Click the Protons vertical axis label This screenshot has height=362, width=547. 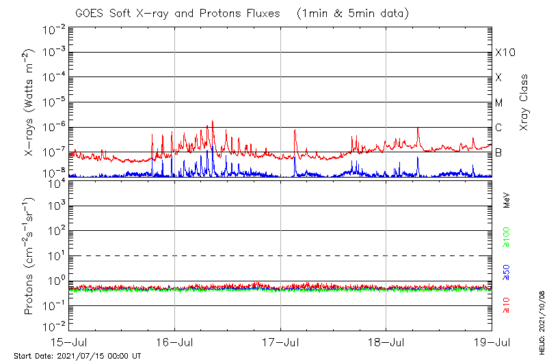pyautogui.click(x=30, y=257)
